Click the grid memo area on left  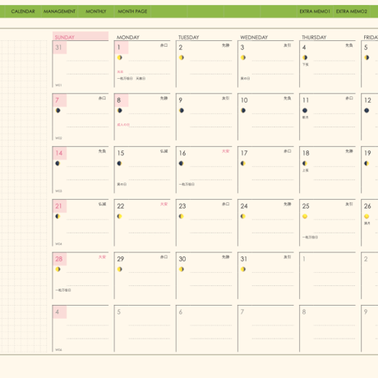click(24, 196)
